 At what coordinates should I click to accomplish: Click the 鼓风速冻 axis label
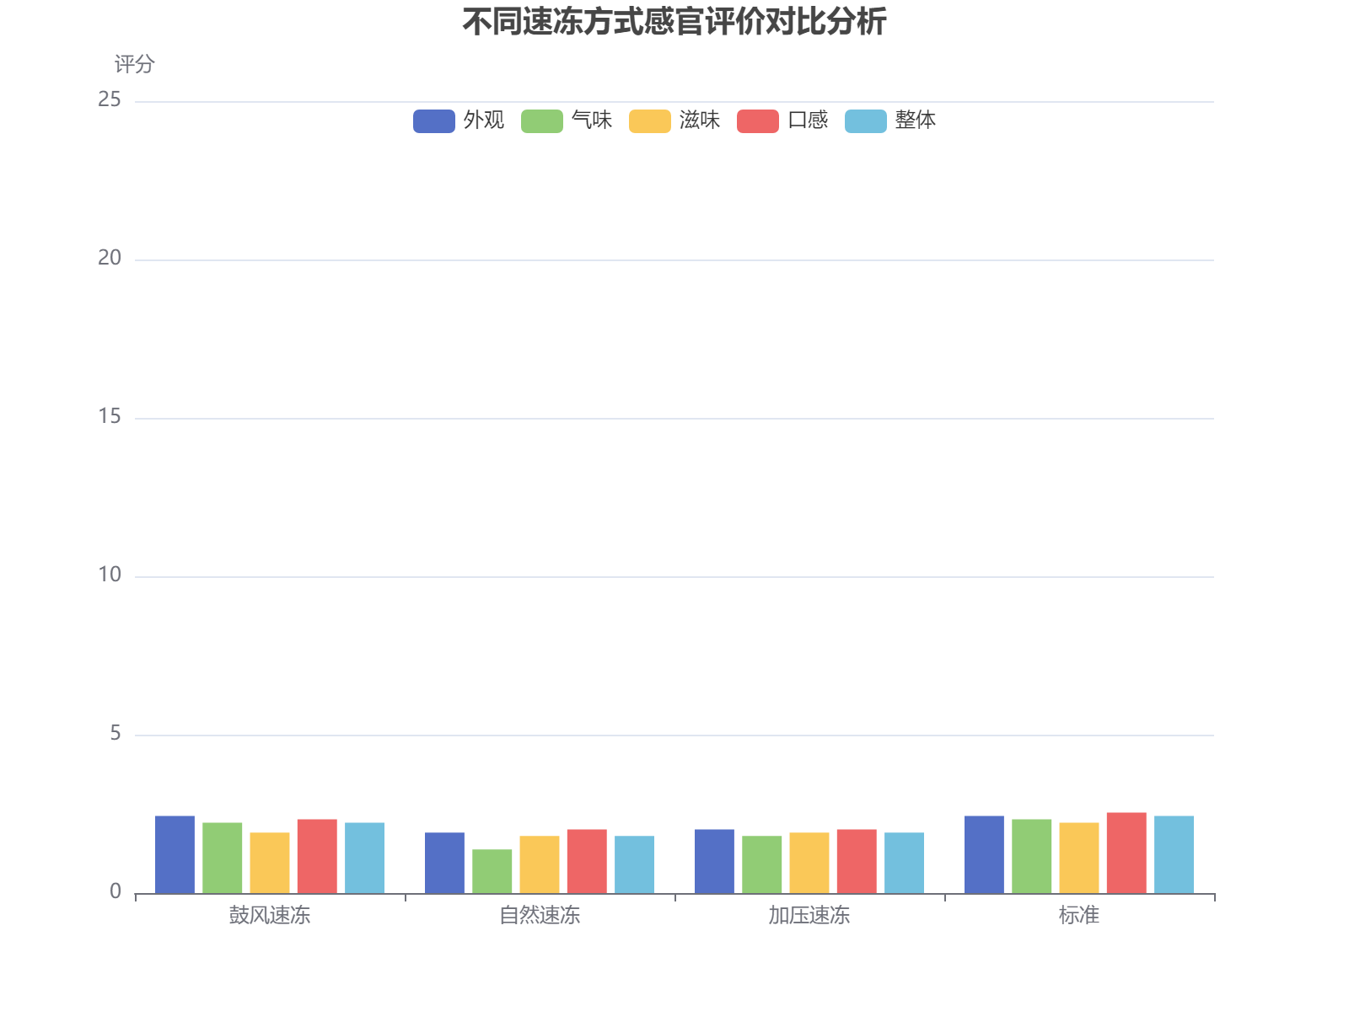tap(268, 915)
